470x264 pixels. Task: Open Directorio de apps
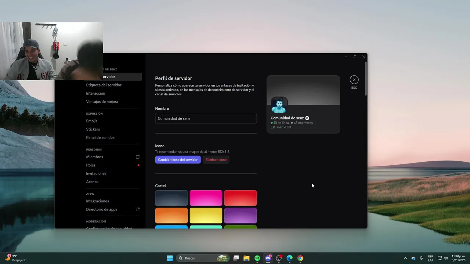tap(102, 210)
